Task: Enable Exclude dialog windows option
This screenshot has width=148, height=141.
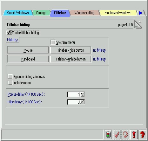Action: [10, 76]
